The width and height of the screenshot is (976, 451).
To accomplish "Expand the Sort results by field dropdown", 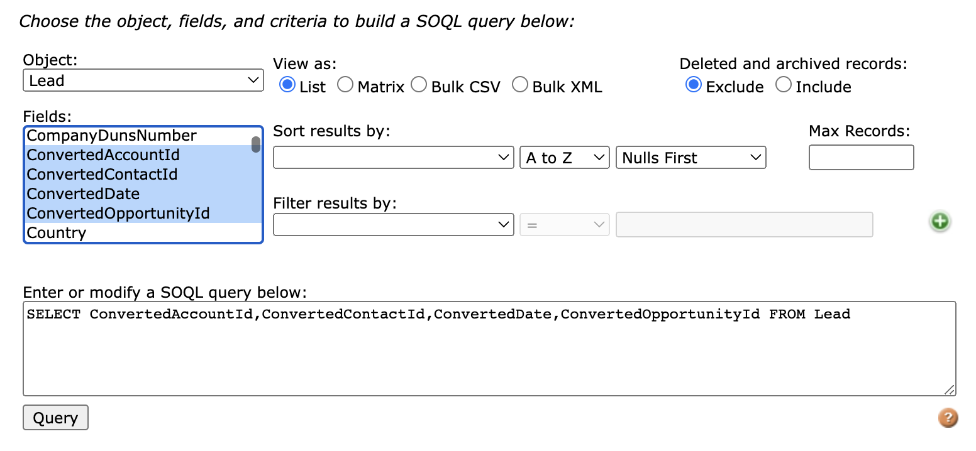I will 394,158.
